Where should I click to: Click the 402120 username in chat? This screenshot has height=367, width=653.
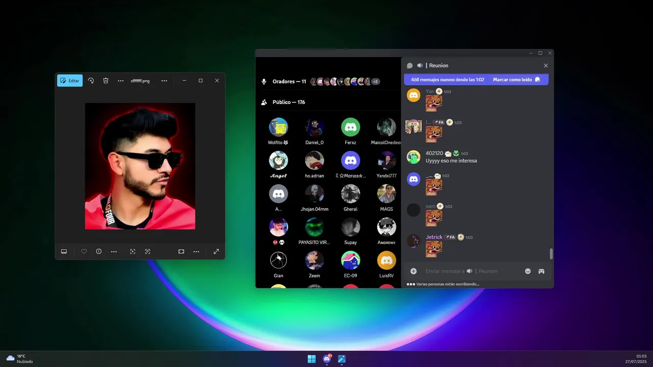pos(434,153)
